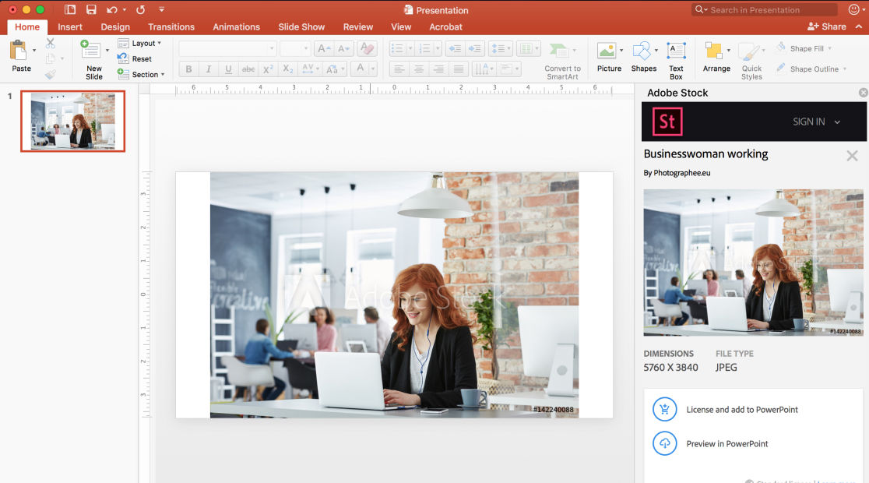Open the Home tab

(27, 26)
